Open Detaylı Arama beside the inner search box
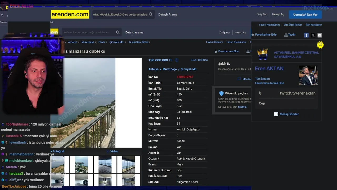Screen dimensions: 337x190 (134, 32)
